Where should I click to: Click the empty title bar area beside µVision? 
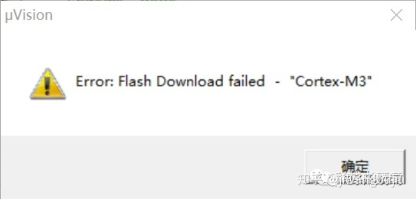click(220, 15)
